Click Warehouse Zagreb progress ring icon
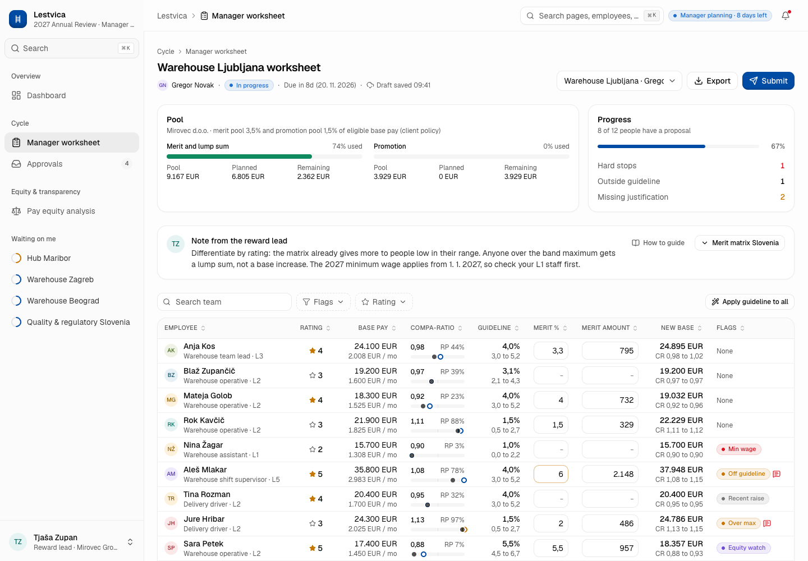The width and height of the screenshot is (808, 561). click(16, 279)
